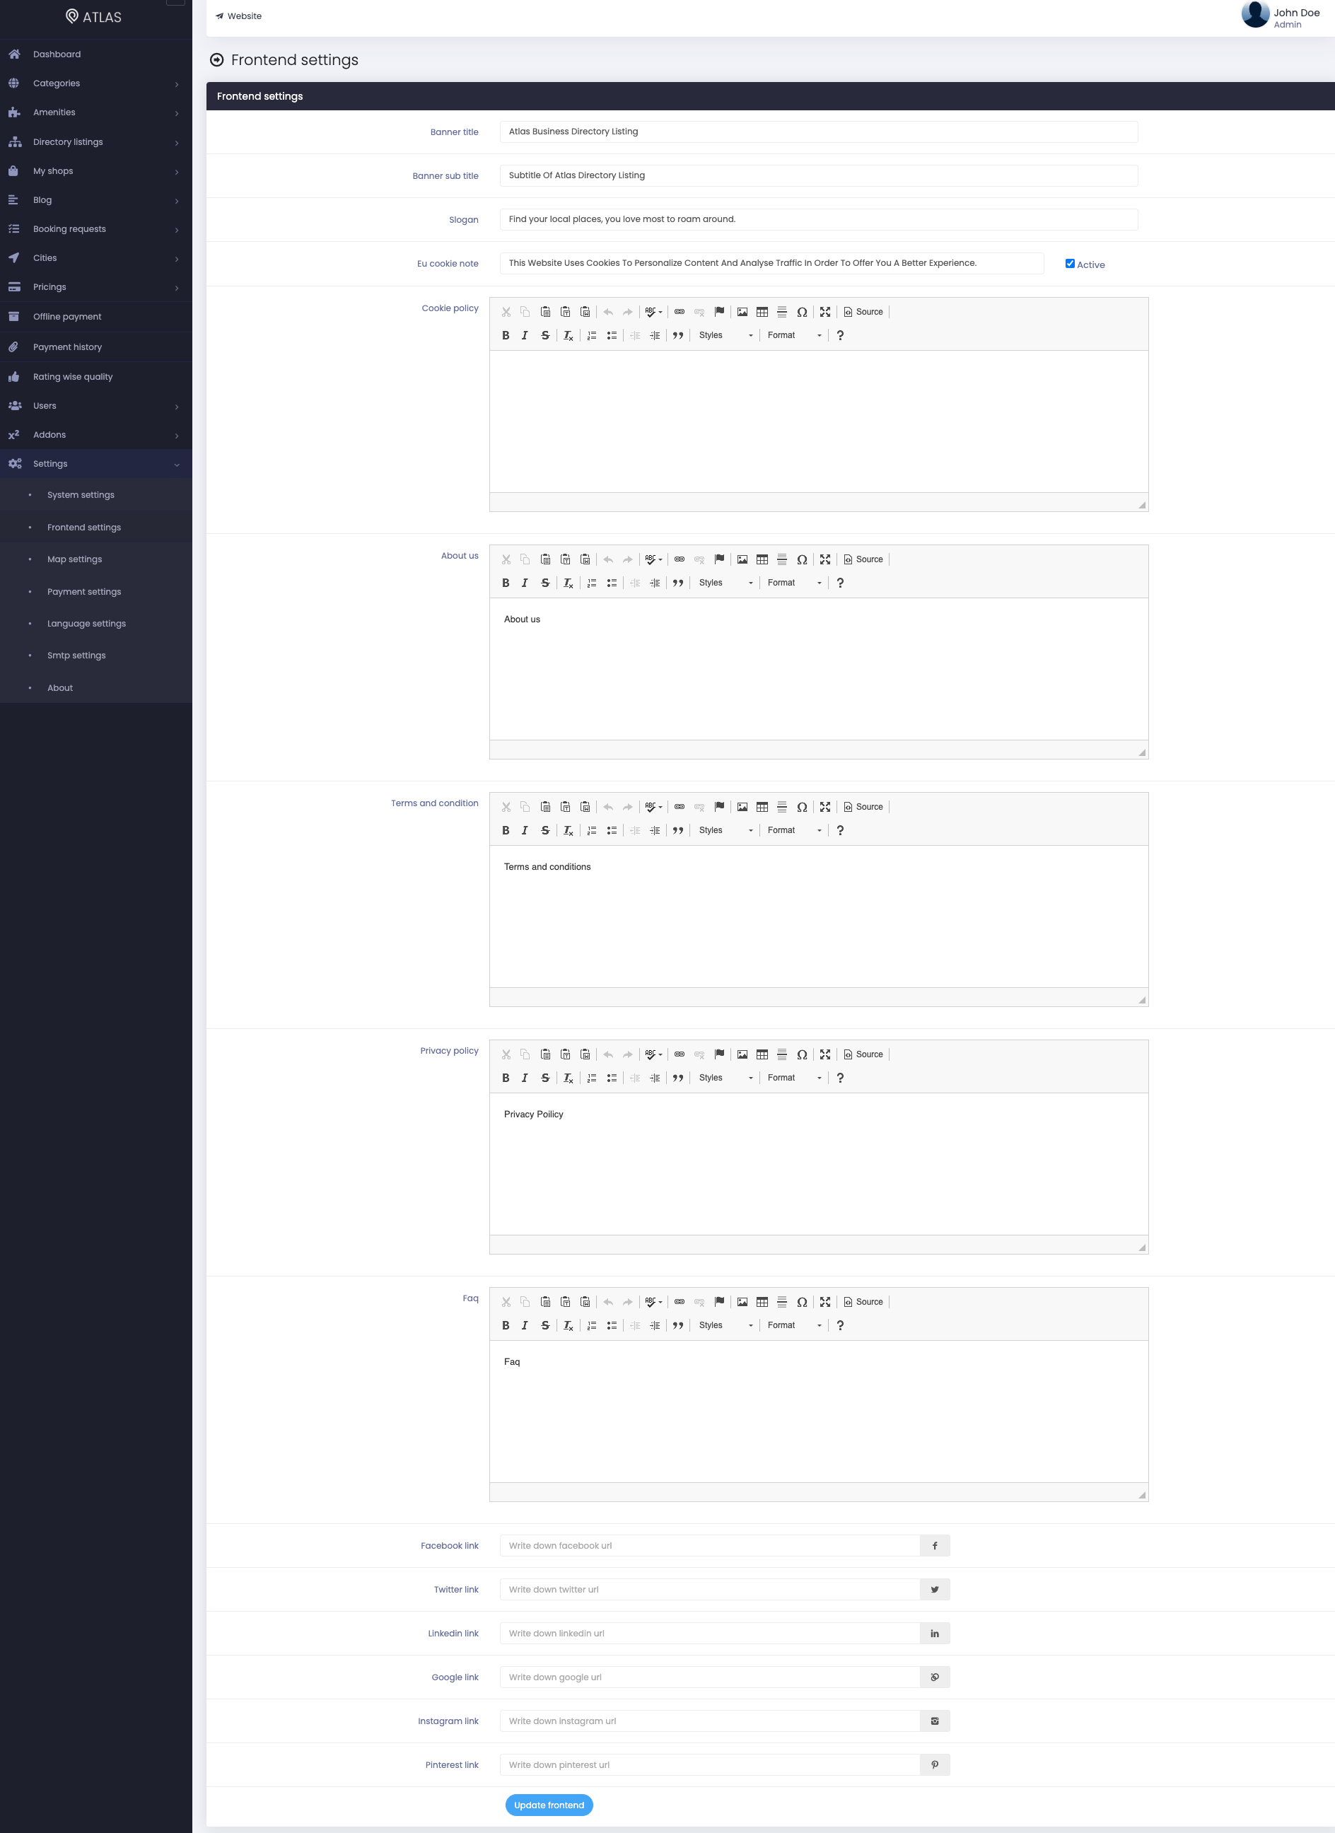Screen dimensions: 1335x1833
Task: Paste as plain text in Terms editor
Action: [566, 807]
